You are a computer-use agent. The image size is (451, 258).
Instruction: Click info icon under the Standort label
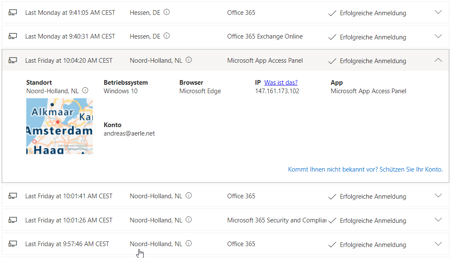(x=85, y=90)
